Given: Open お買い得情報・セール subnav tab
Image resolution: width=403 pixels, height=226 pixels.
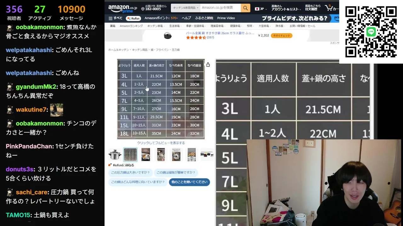Looking at the screenshot, I should [302, 26].
